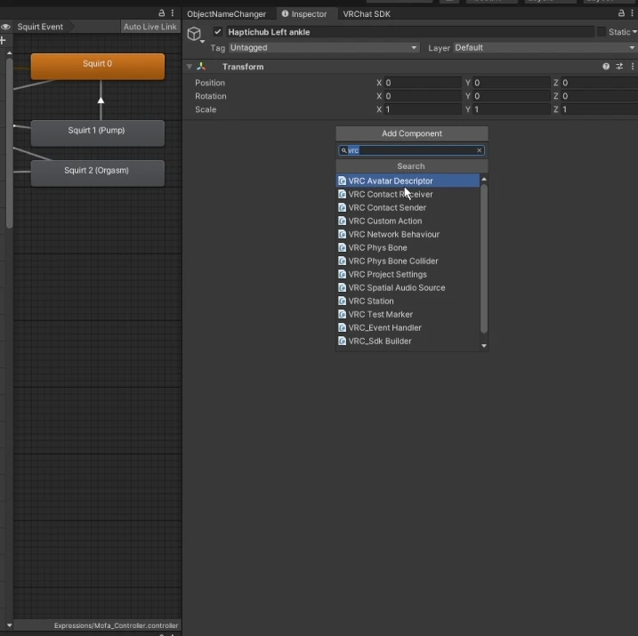This screenshot has width=638, height=636.
Task: Choose VRC Custom Action component
Action: click(408, 221)
